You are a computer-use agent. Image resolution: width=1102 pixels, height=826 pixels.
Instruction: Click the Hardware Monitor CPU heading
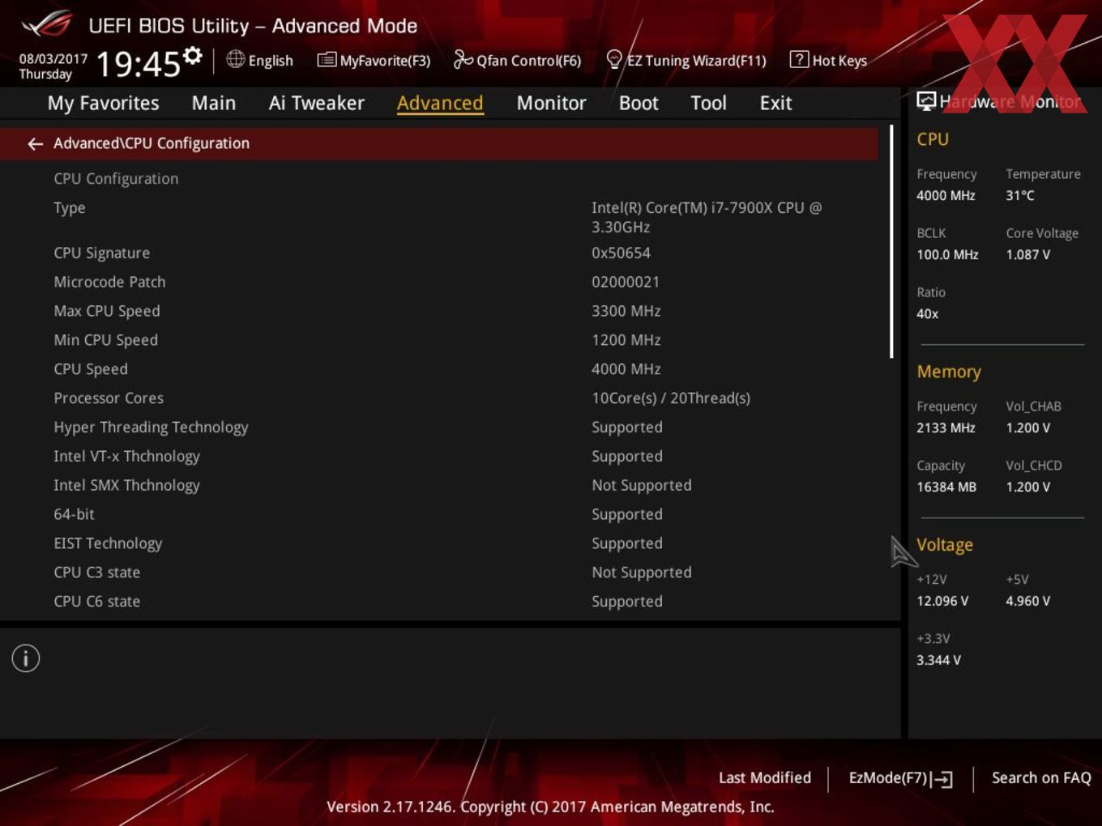pyautogui.click(x=933, y=139)
